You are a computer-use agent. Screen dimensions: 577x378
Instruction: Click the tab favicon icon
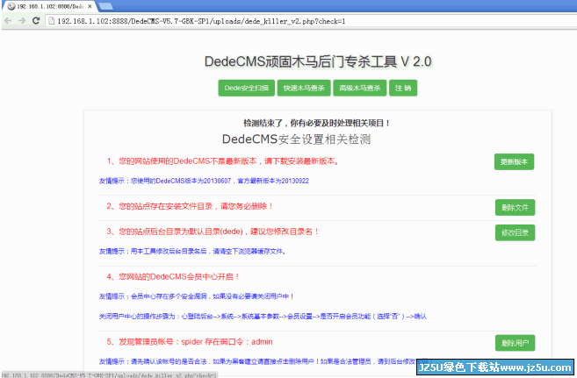(11, 6)
